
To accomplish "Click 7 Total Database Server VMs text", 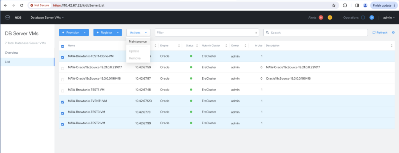I will point(25,43).
